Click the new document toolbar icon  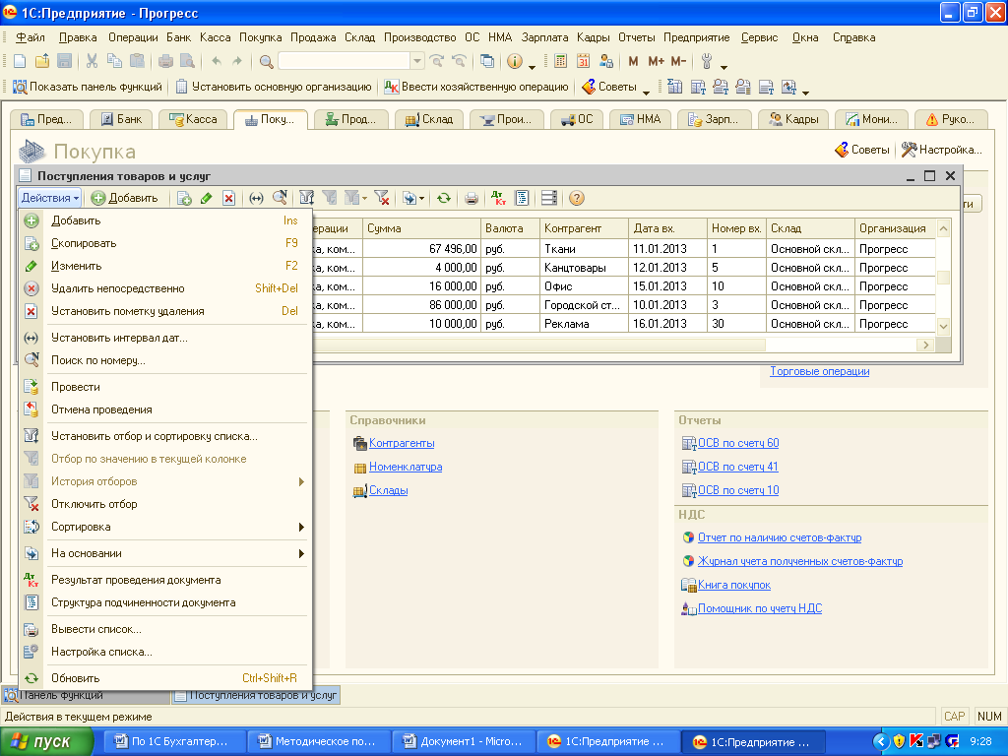coord(20,61)
